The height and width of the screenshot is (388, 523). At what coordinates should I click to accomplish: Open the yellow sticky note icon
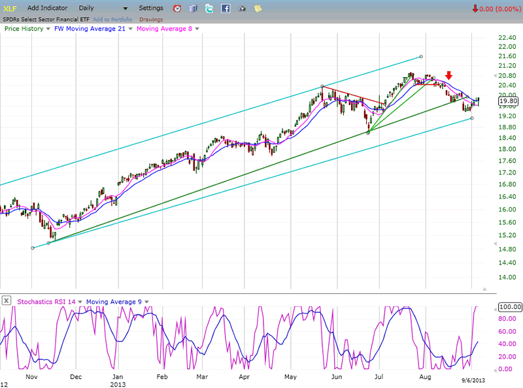point(258,8)
